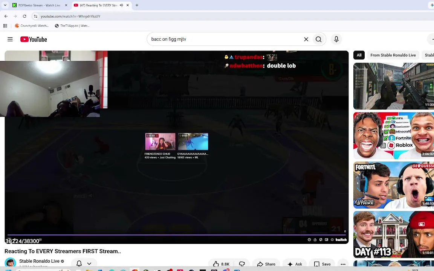Clear the search query with X
434x271 pixels.
click(306, 39)
